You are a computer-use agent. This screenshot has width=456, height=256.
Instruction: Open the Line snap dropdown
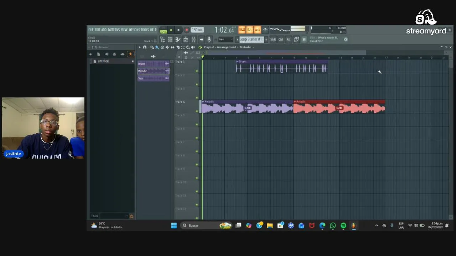coord(226,39)
